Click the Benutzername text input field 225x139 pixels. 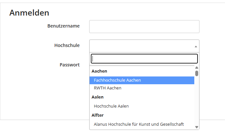[x=144, y=27]
